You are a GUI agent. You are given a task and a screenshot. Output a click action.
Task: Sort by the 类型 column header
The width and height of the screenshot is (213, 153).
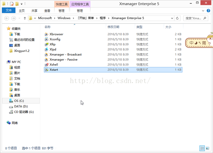pyautogui.click(x=140, y=27)
